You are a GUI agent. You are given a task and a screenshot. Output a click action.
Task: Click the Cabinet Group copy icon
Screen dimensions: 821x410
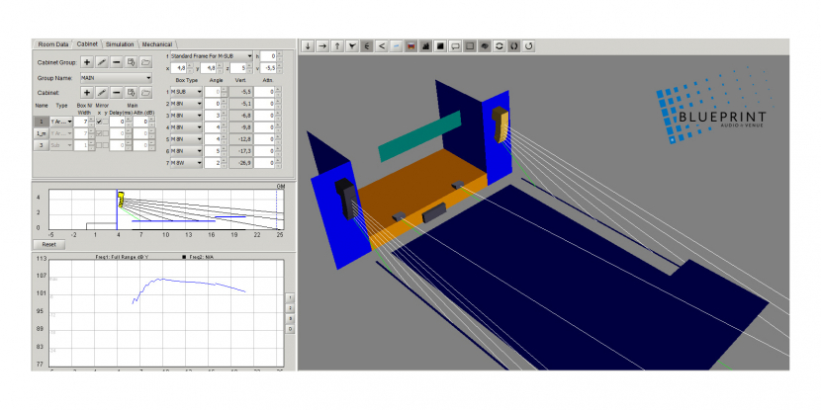132,62
